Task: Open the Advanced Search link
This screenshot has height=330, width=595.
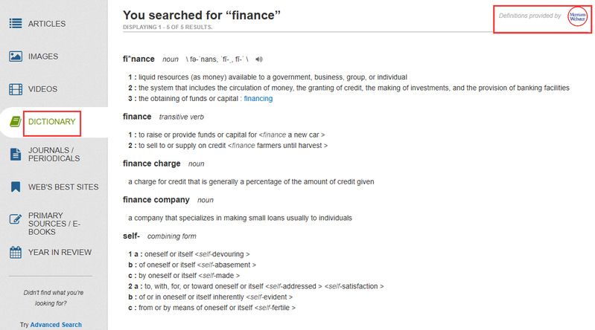Action: coord(56,325)
